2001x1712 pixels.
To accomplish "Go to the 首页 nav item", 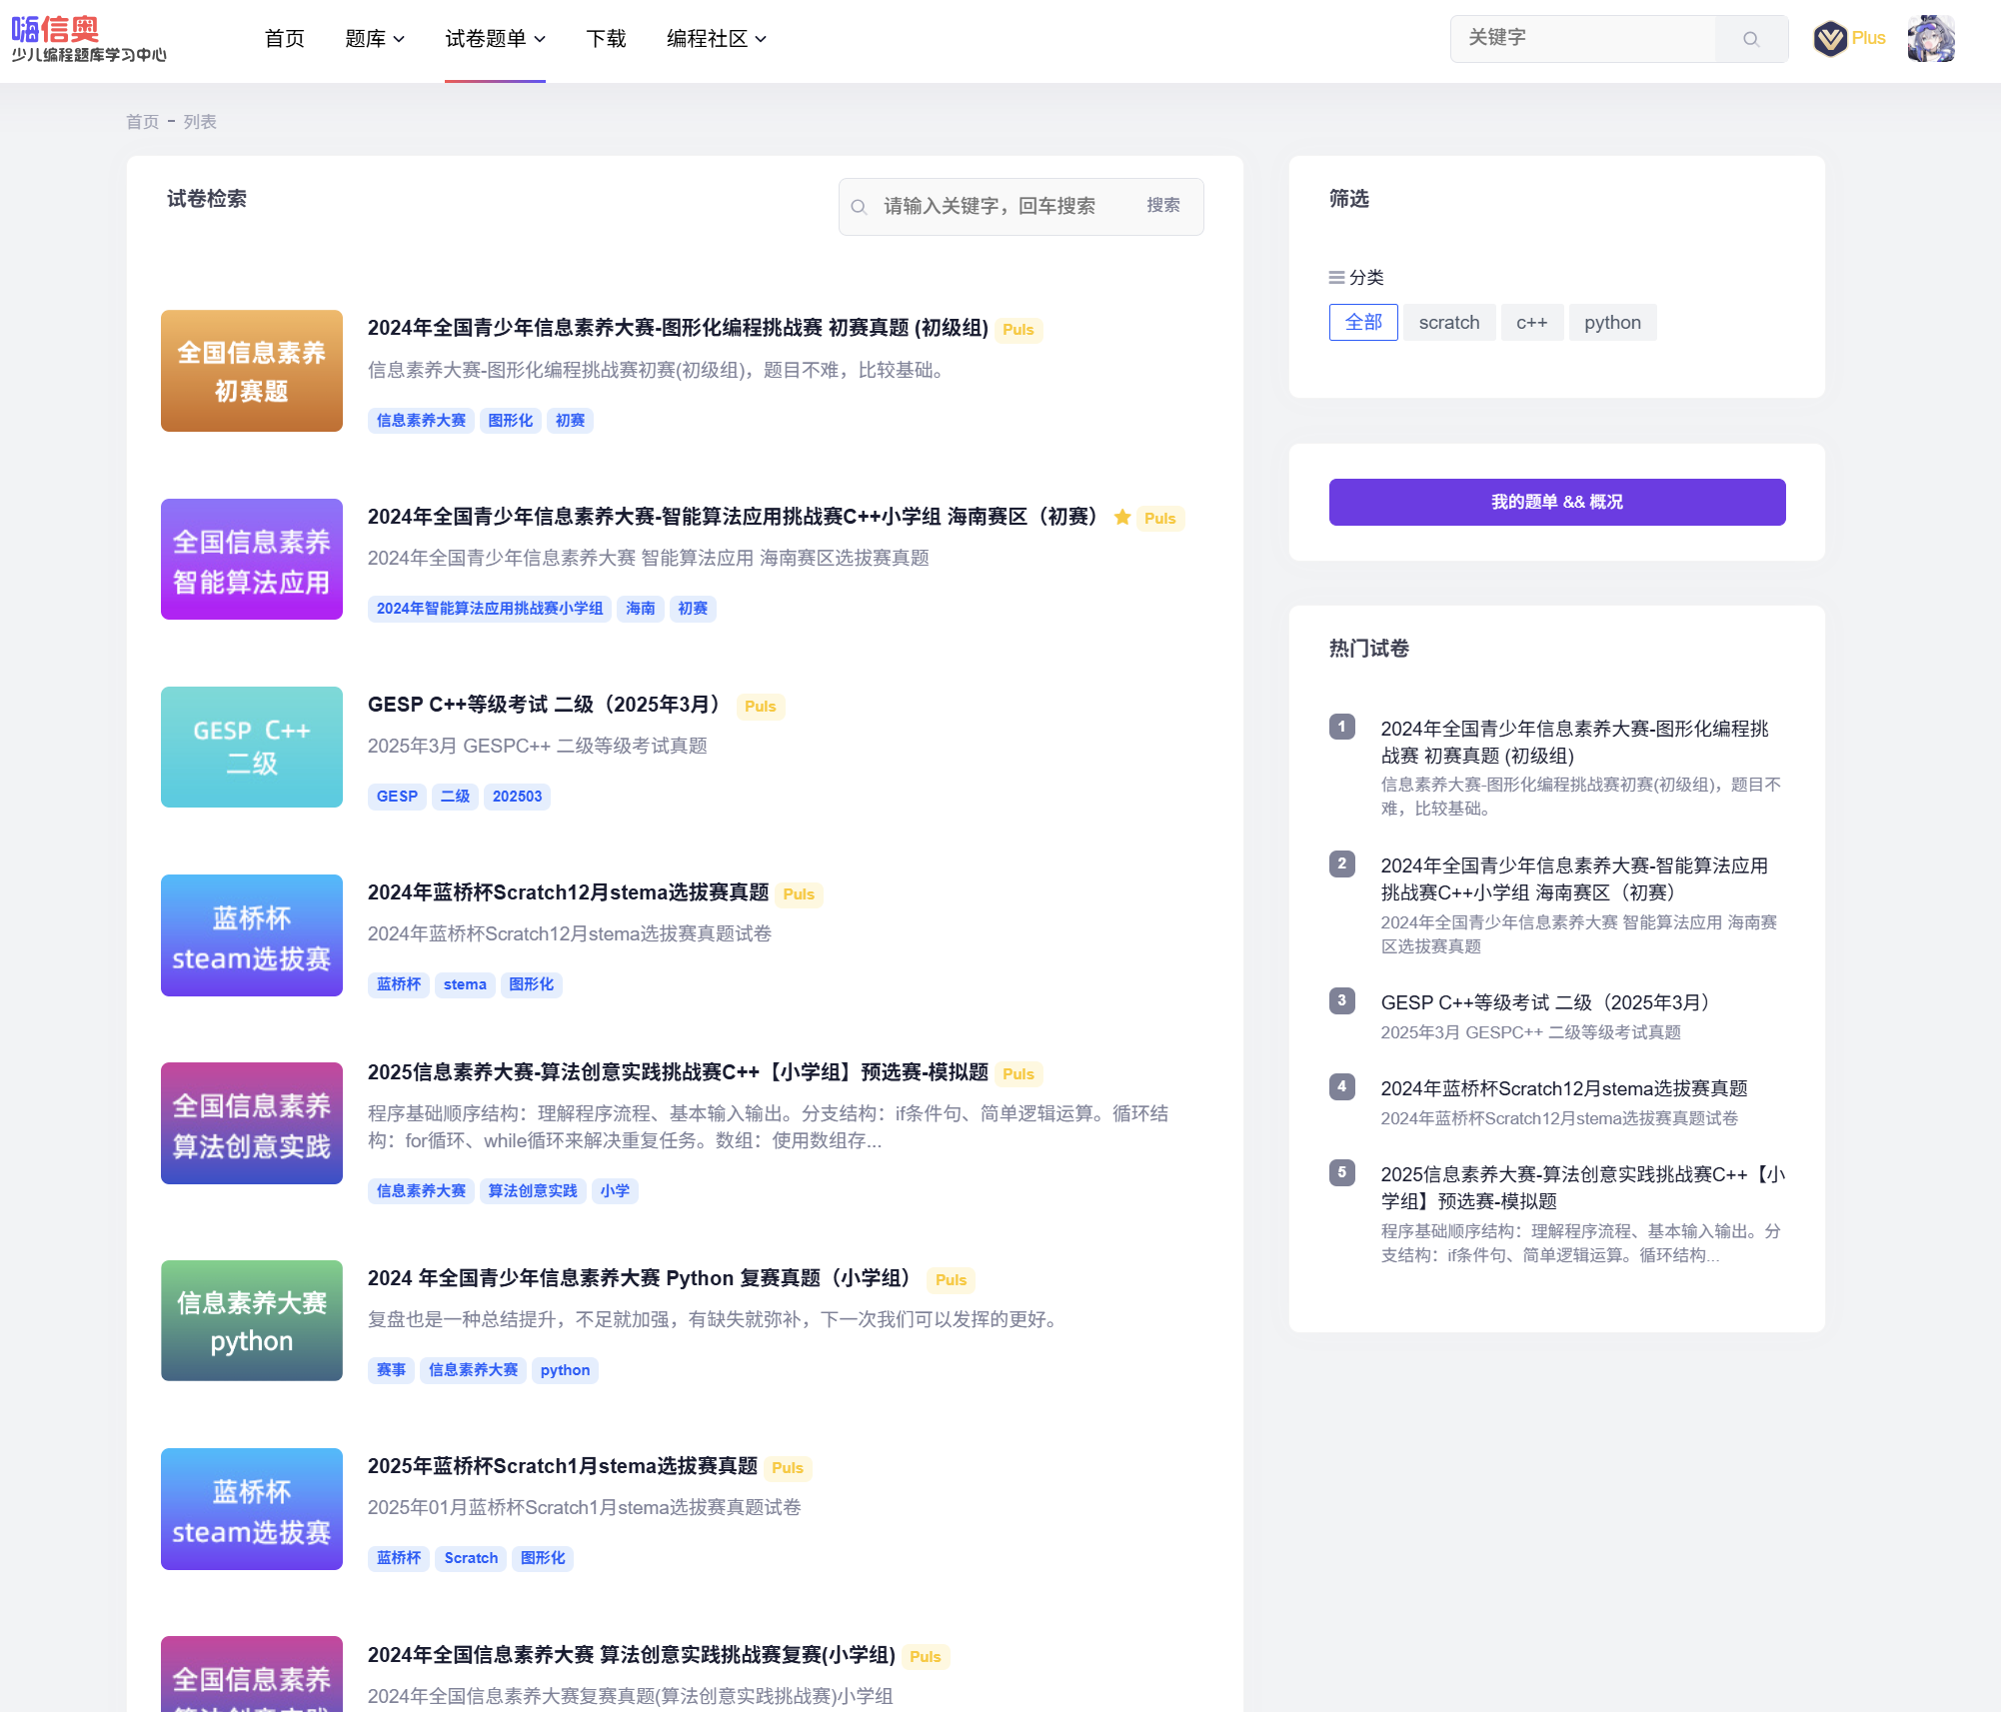I will pos(284,39).
